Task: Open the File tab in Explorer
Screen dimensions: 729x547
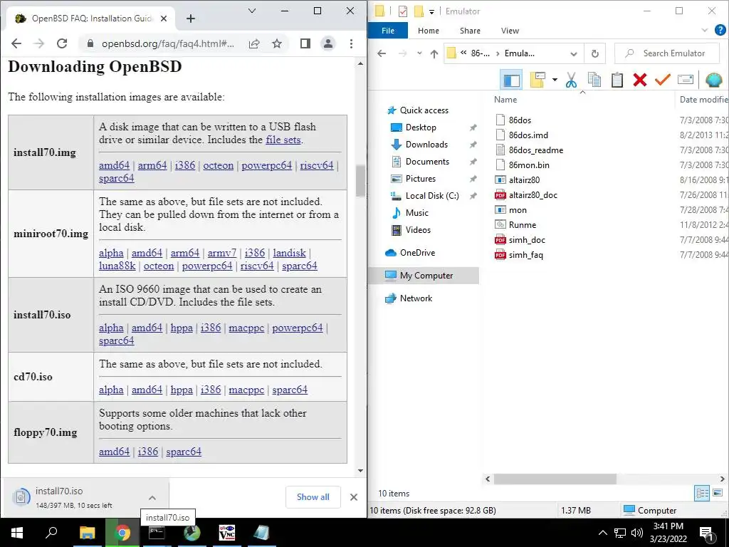Action: (388, 31)
